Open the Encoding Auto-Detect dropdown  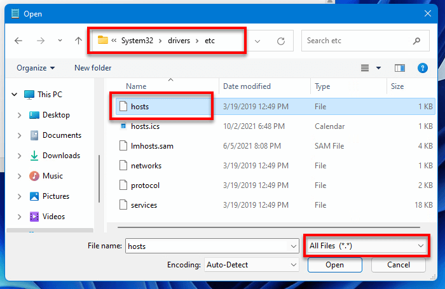[x=252, y=265]
